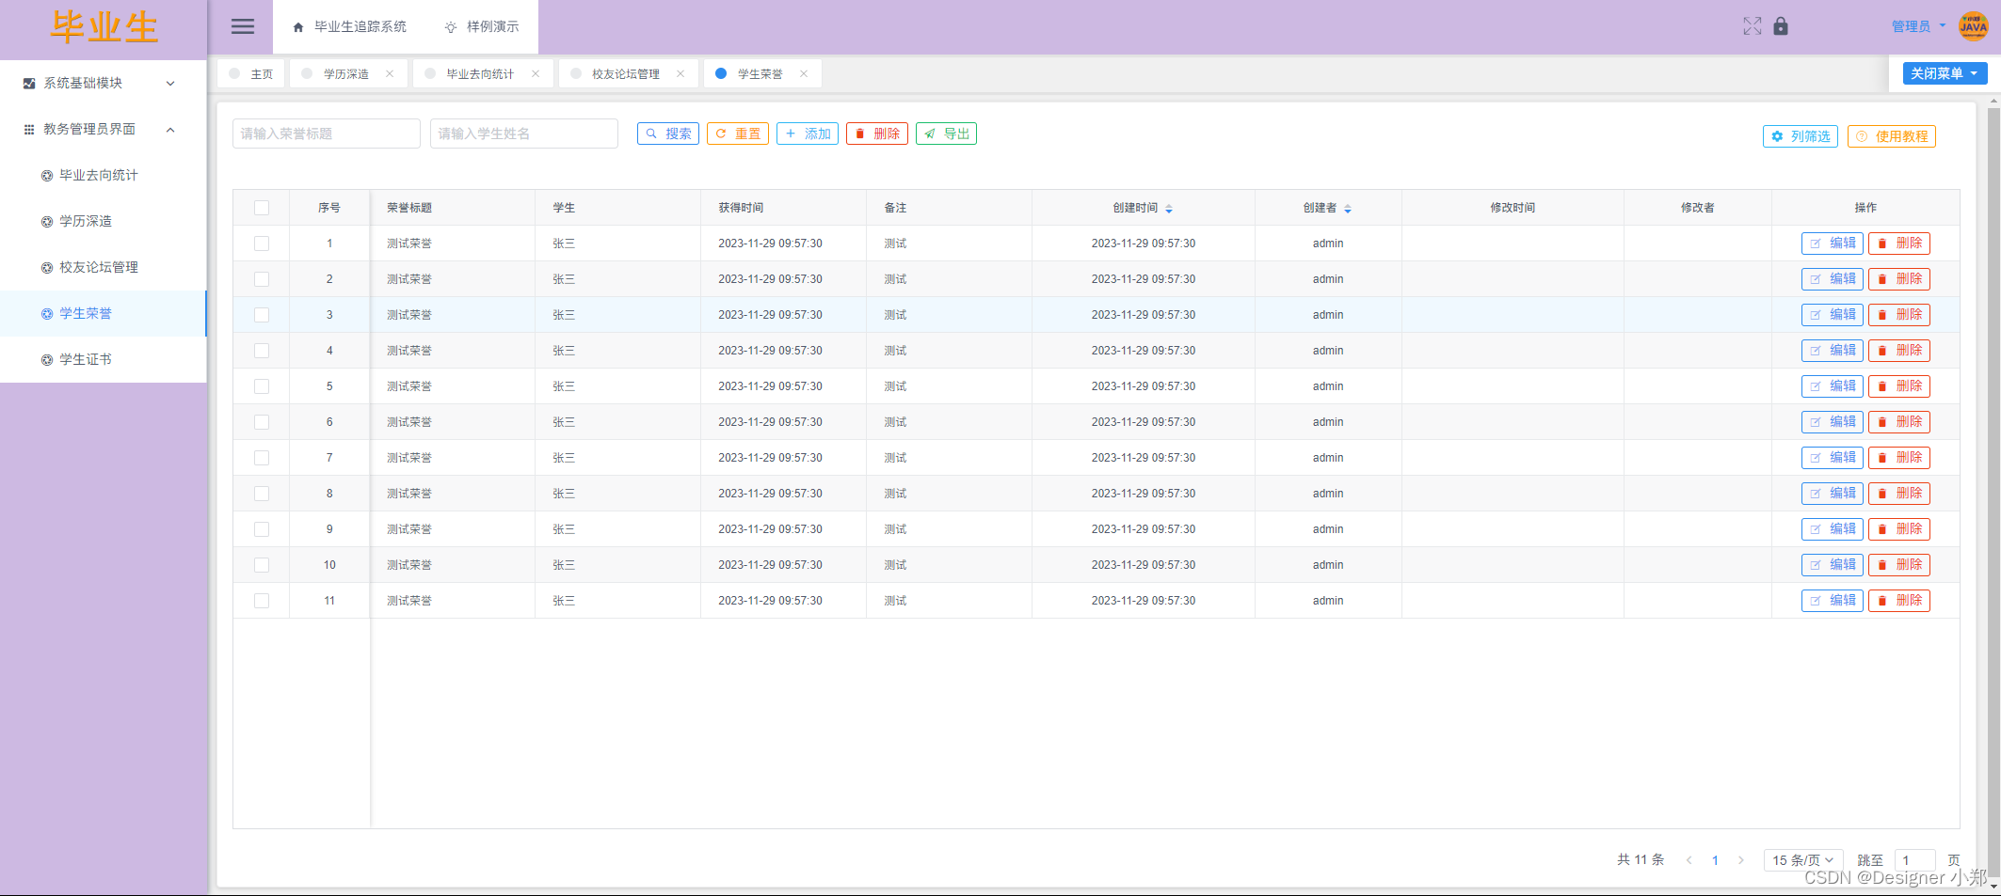Open the 15 条/页 page size dropdown
The image size is (2001, 896).
(x=1801, y=860)
